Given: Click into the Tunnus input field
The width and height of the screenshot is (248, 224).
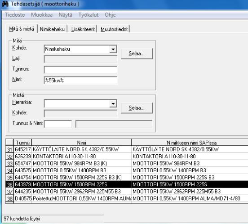Looking at the screenshot, I should [x=80, y=70].
